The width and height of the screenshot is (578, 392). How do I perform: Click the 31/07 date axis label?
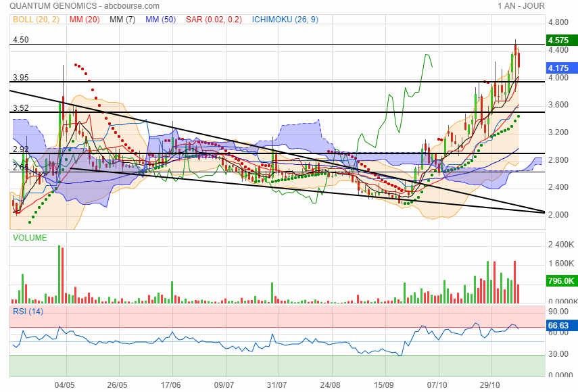click(277, 385)
